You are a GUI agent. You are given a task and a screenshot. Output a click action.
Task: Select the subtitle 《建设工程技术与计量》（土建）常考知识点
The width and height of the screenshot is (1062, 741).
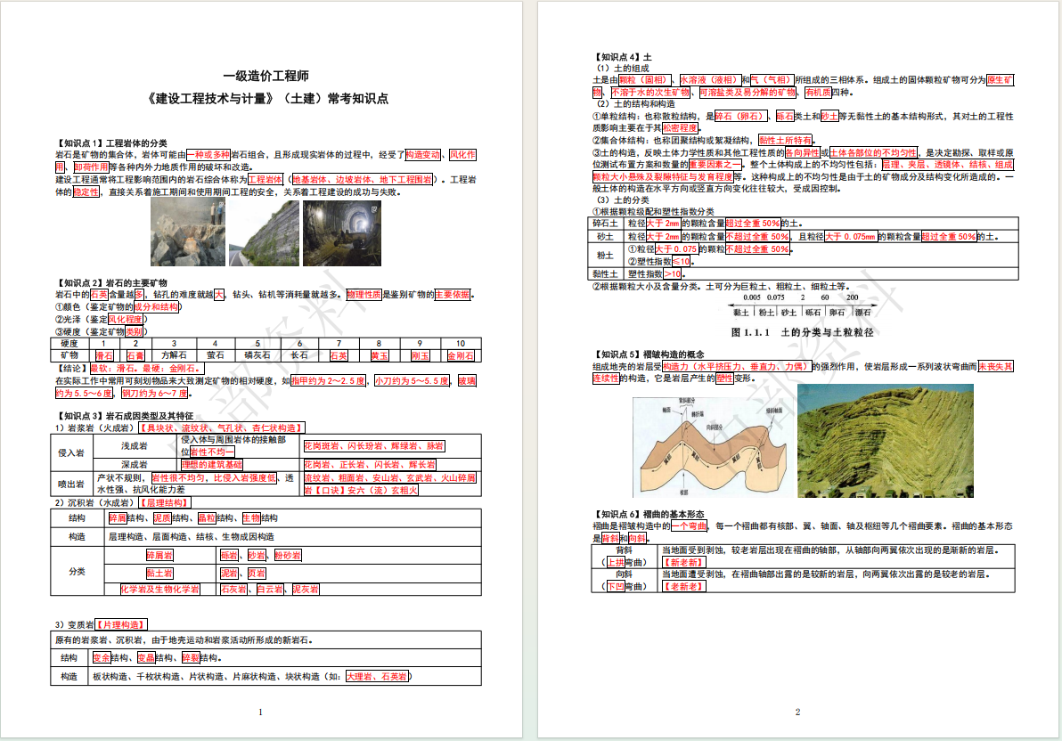[267, 98]
